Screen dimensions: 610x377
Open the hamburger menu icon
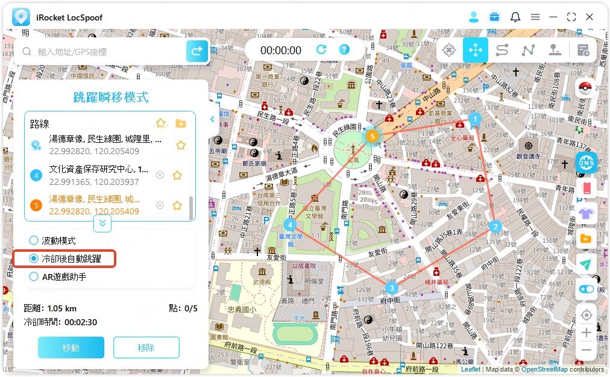pos(535,17)
